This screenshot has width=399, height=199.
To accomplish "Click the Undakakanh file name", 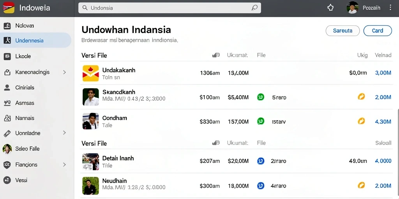I will point(118,70).
